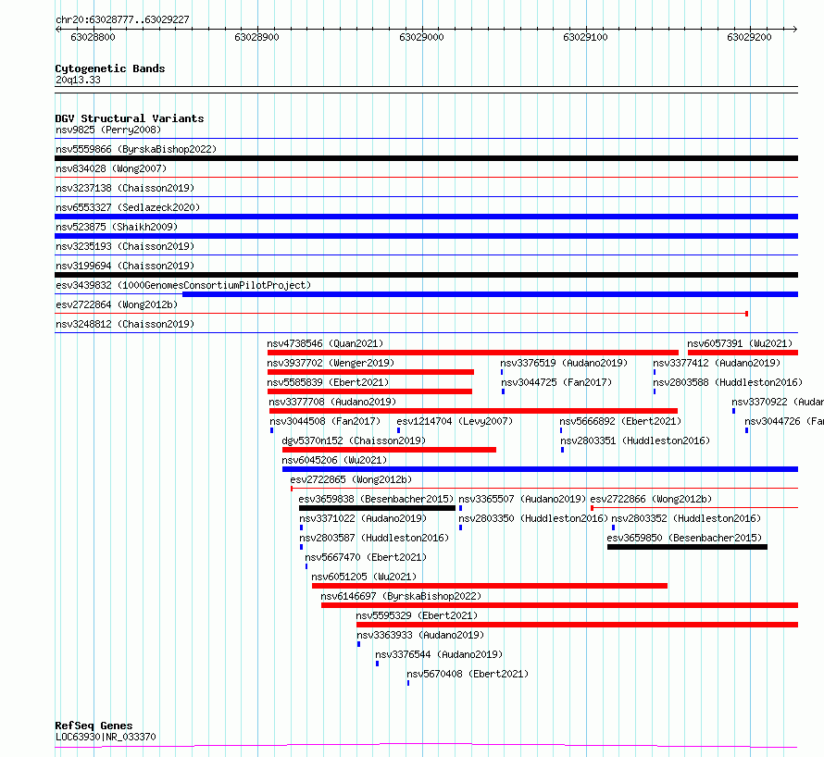Viewport: 824px width, 757px height.
Task: Click the DGV Structural Variants track title
Action: tap(130, 118)
